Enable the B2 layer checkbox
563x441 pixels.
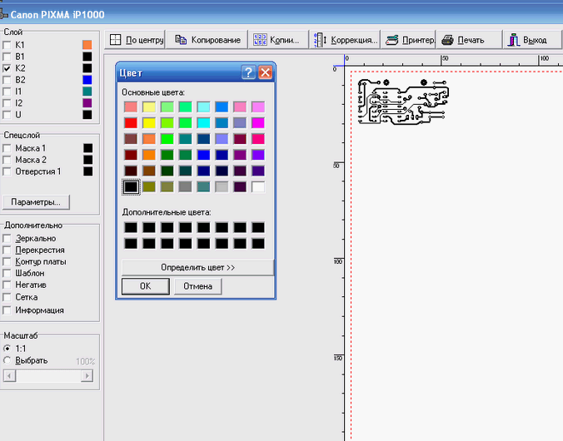pyautogui.click(x=7, y=80)
